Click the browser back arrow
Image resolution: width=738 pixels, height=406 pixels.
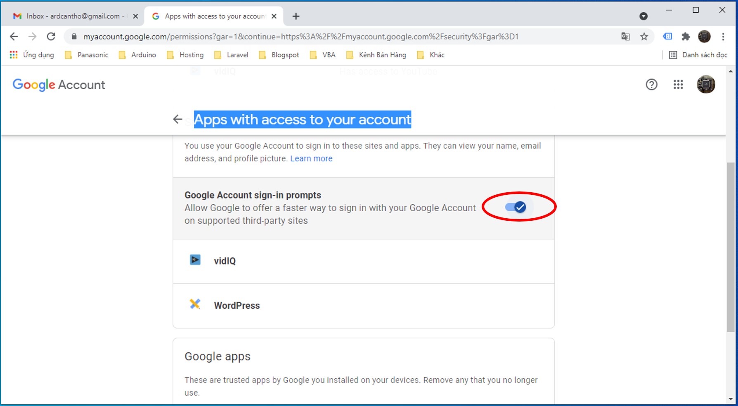pos(14,36)
